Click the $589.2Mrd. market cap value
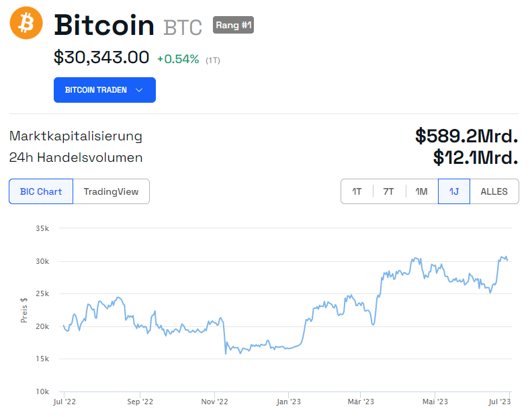Screen dimensions: 532x417 click(466, 136)
